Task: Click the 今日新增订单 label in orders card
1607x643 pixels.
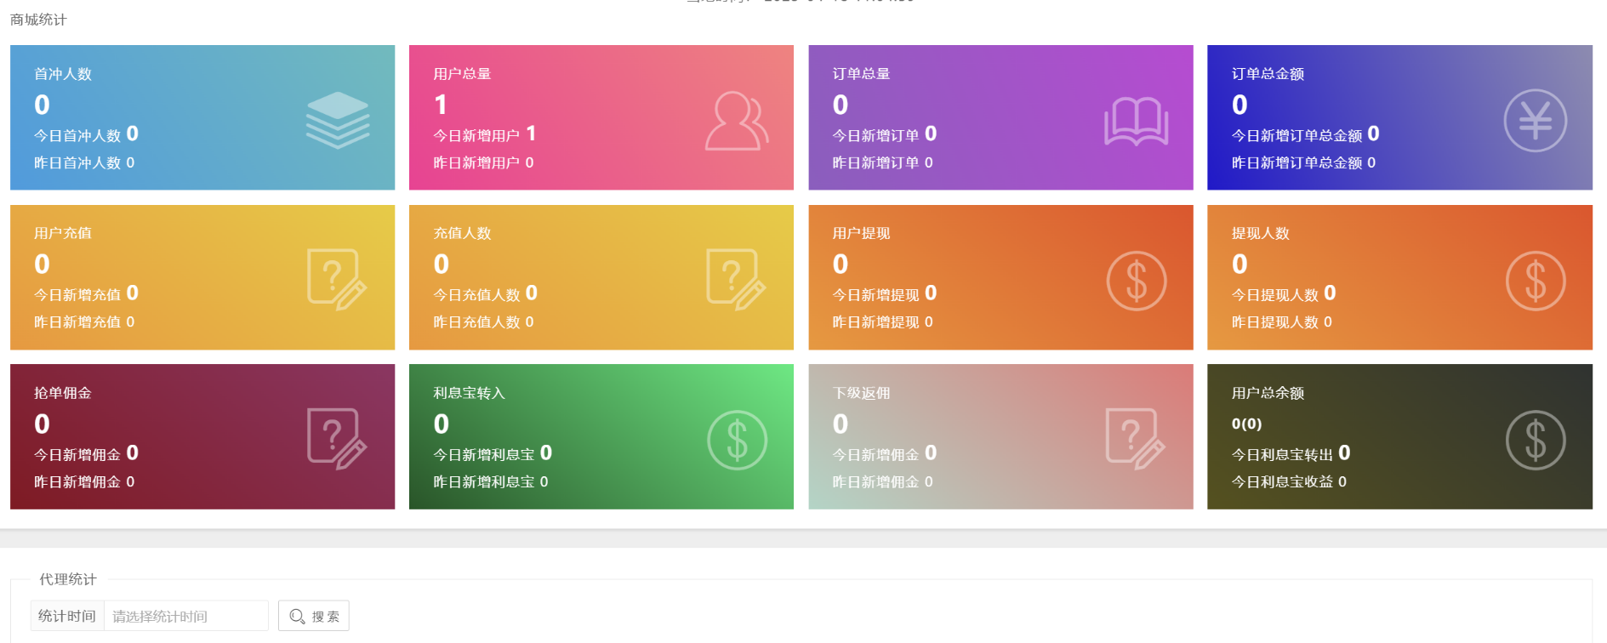Action: tap(875, 135)
